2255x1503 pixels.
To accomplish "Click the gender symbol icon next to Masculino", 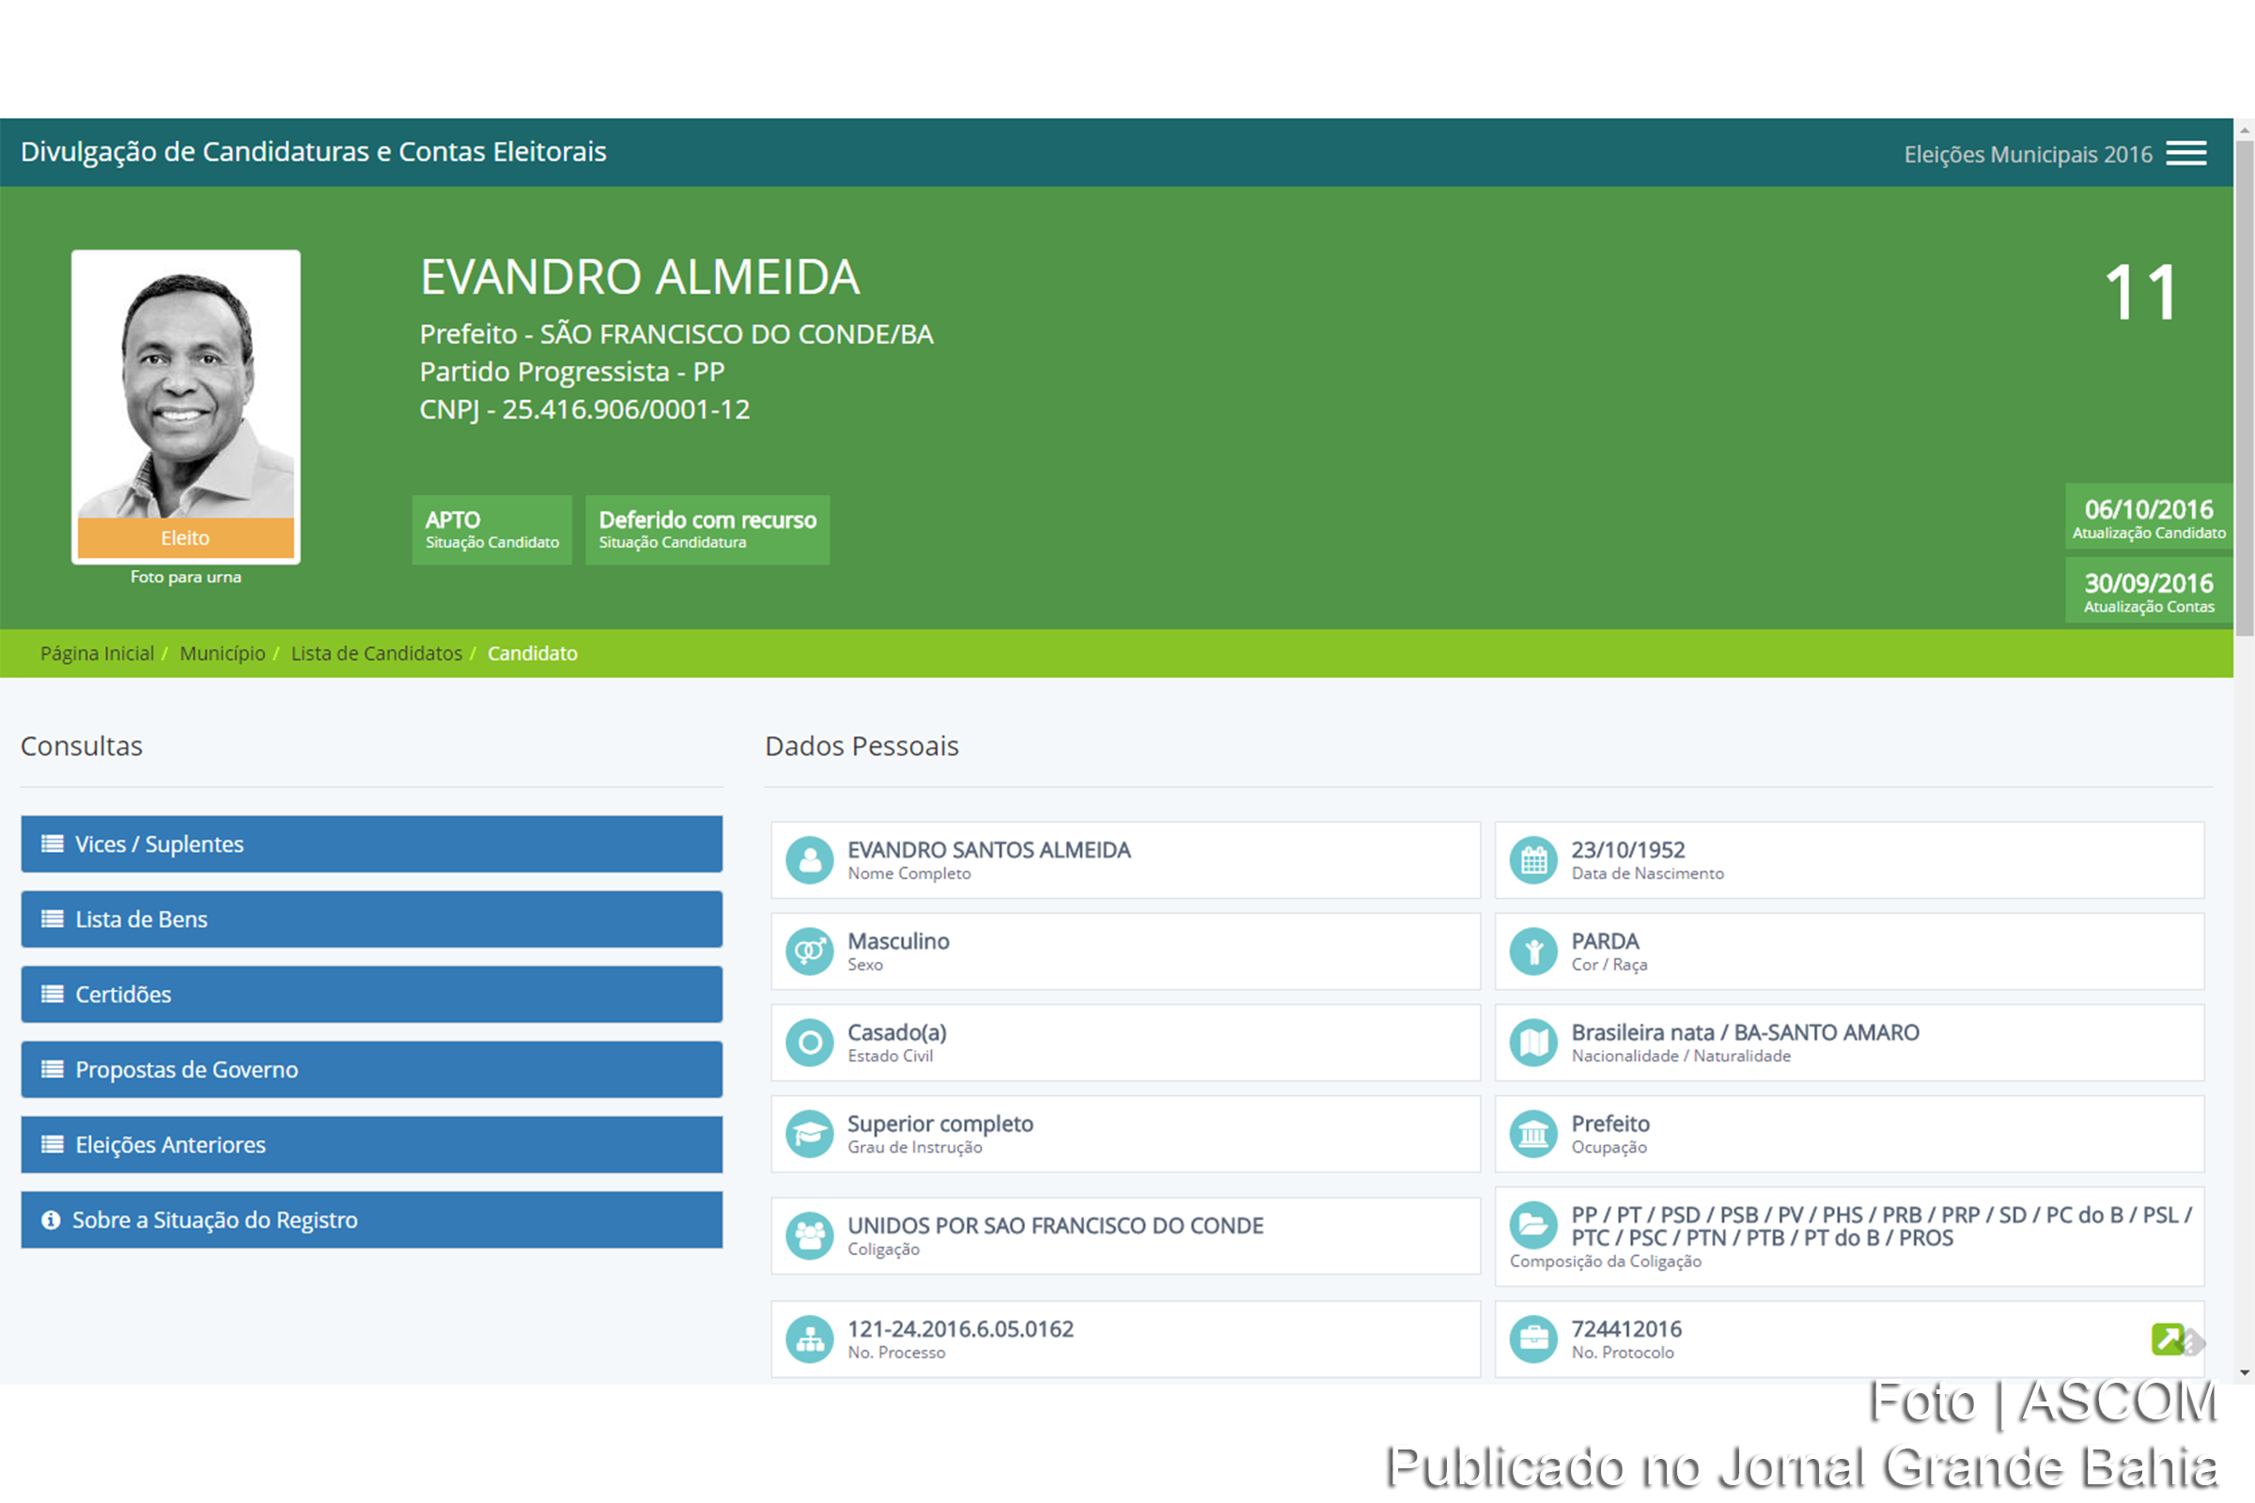I will [x=810, y=951].
